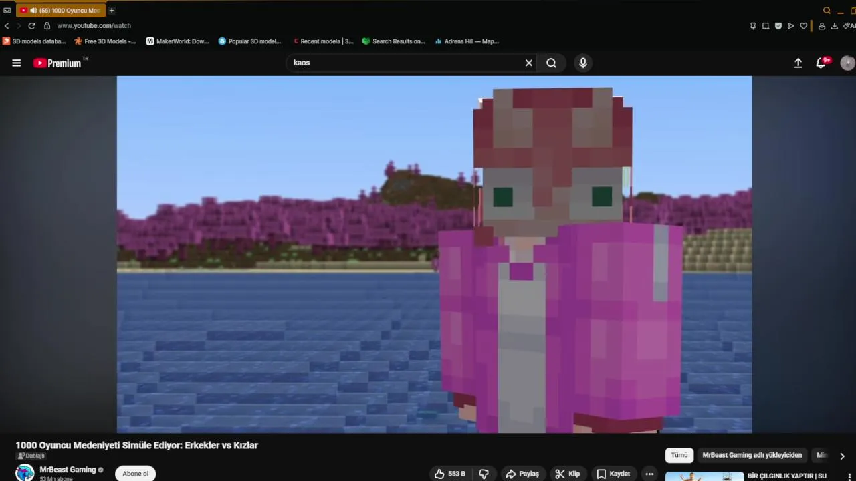The width and height of the screenshot is (856, 481).
Task: Open the MrBeast Gaming channel avatar
Action: pos(25,472)
